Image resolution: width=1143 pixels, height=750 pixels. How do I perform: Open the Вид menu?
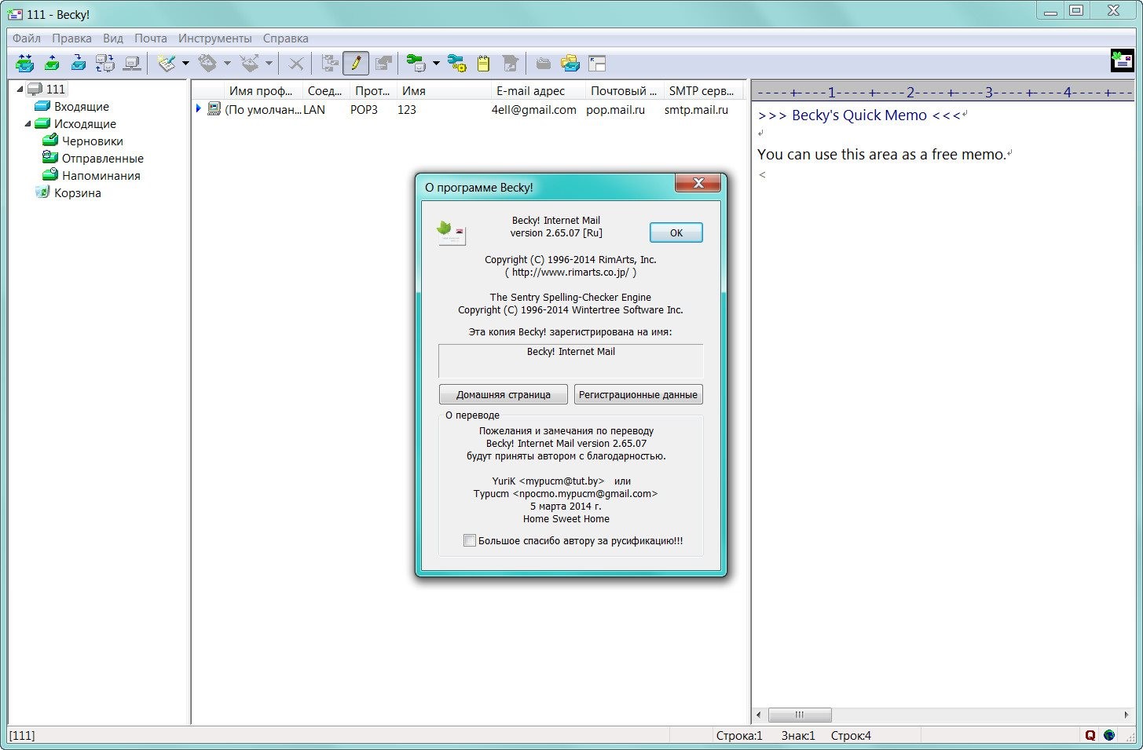(x=113, y=38)
